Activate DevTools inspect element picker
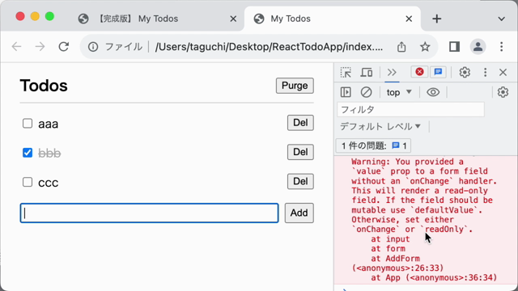The image size is (518, 291). tap(346, 72)
